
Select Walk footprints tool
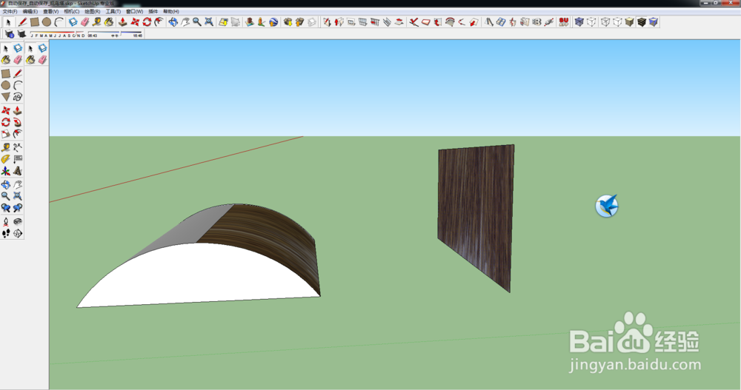(x=6, y=233)
